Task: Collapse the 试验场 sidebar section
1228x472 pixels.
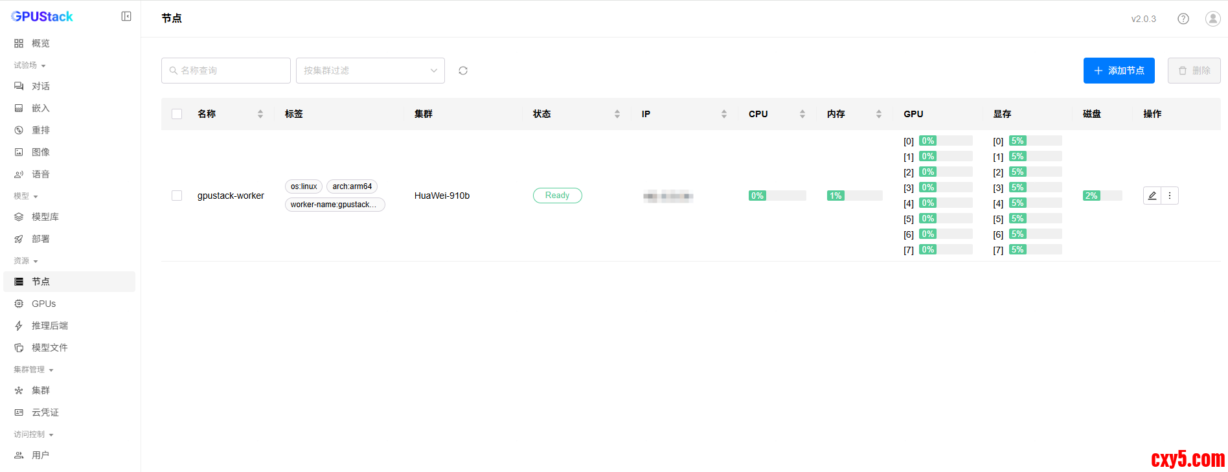Action: [x=30, y=65]
